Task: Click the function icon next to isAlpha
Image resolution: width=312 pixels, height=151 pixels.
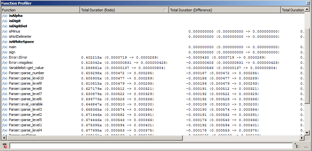Action: pos(5,16)
